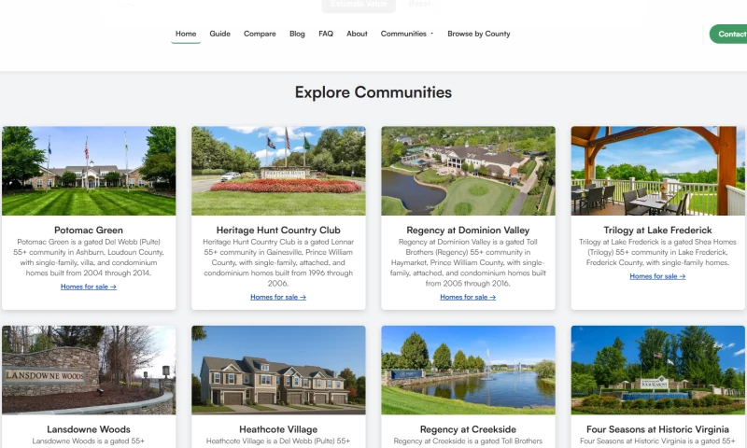
Task: Click Homes for sale under Heritage Hunt
Action: click(278, 297)
